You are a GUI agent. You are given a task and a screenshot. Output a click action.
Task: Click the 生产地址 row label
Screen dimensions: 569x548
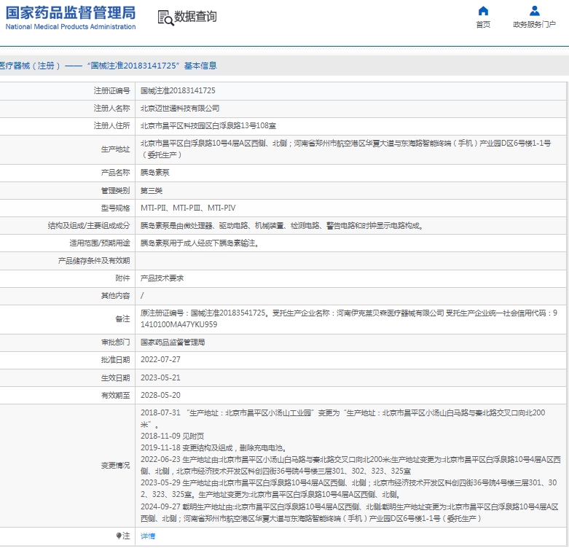pos(115,149)
